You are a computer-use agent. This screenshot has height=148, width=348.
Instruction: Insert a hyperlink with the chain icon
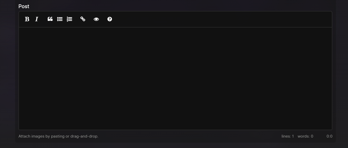[83, 19]
